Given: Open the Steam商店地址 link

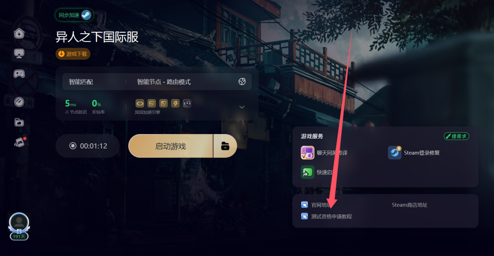Looking at the screenshot, I should point(409,205).
